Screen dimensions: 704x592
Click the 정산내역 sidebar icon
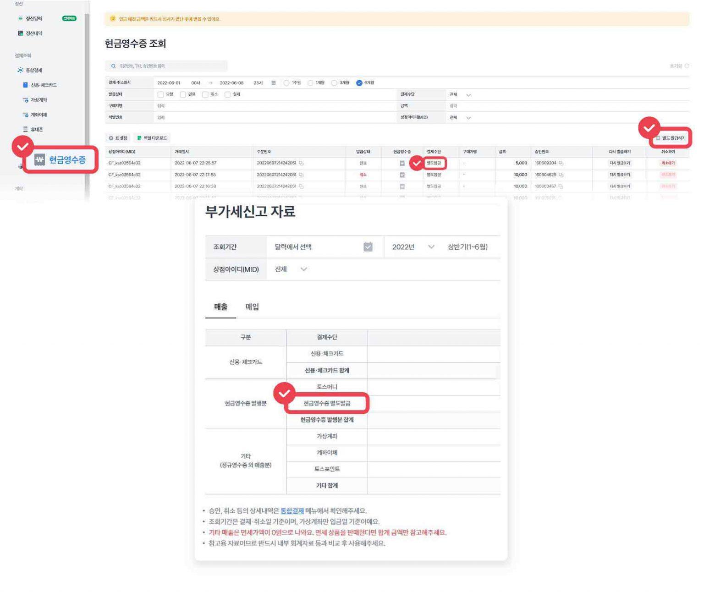20,33
